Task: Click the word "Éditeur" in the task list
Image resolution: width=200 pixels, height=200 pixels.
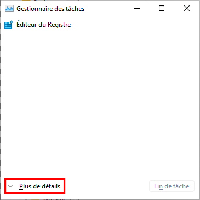Action: coord(27,24)
